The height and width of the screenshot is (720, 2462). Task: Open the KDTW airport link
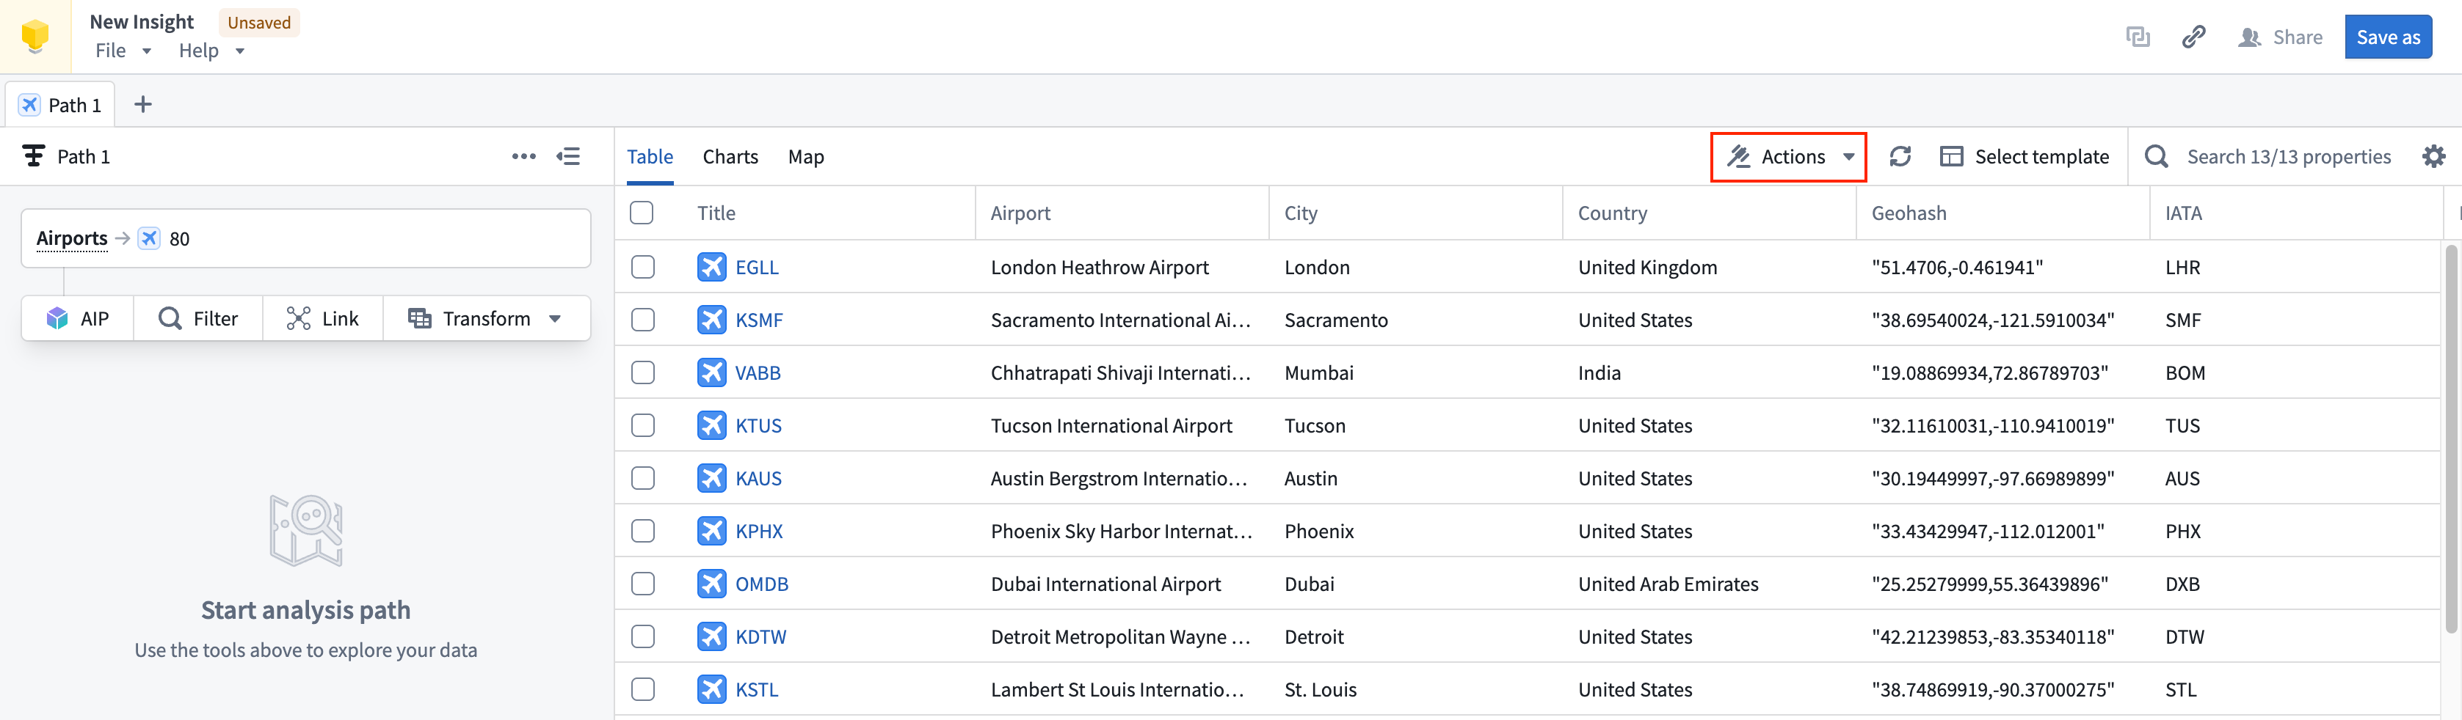pyautogui.click(x=760, y=636)
